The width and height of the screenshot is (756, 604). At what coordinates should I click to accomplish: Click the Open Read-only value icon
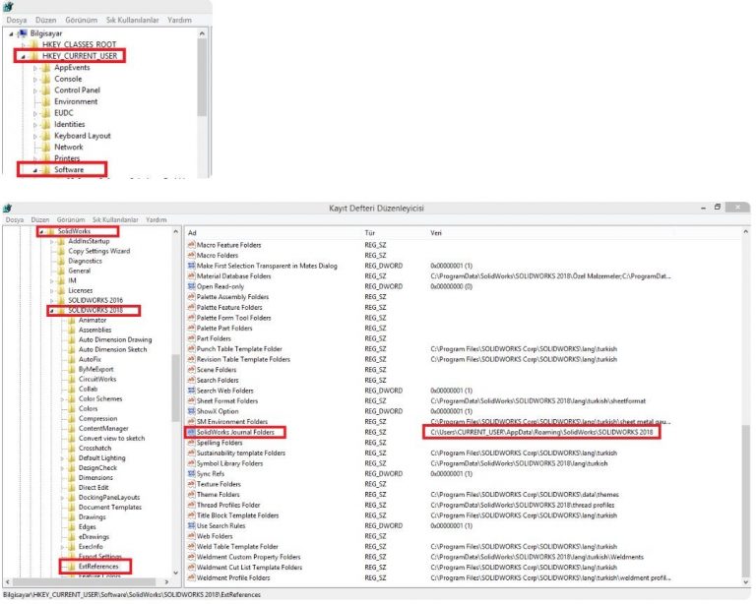tap(191, 286)
